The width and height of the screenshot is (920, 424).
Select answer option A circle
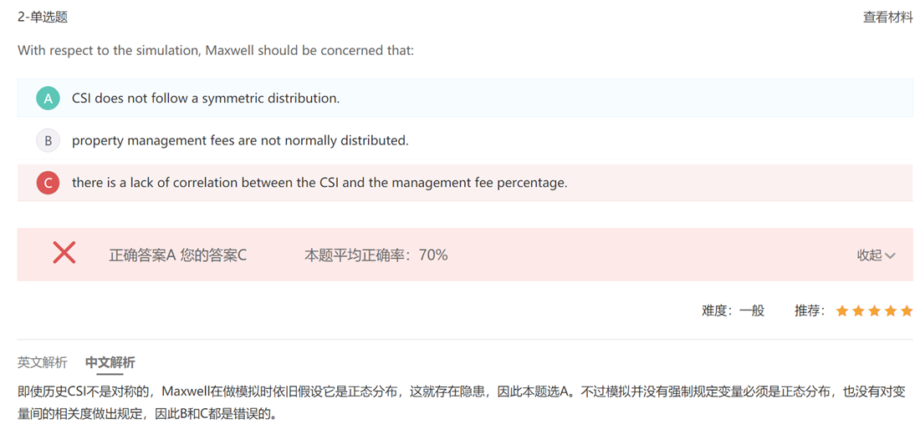(x=49, y=98)
